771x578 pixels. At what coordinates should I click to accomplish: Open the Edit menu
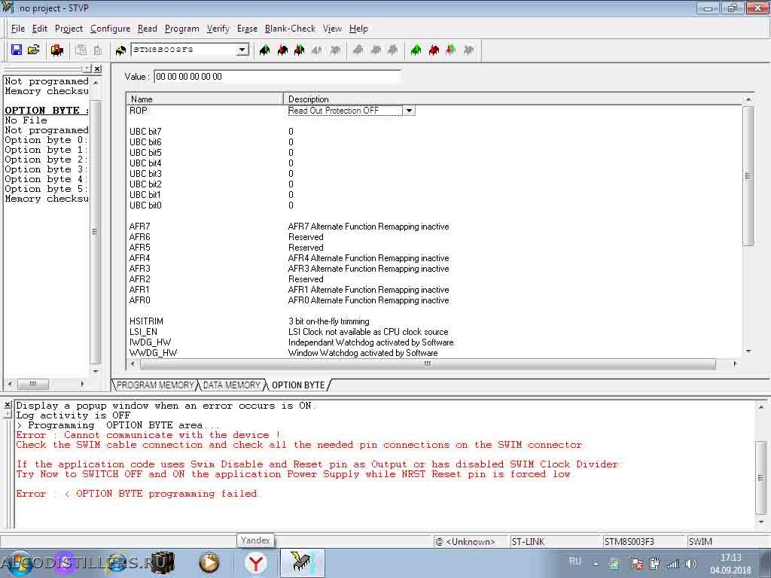pos(39,29)
